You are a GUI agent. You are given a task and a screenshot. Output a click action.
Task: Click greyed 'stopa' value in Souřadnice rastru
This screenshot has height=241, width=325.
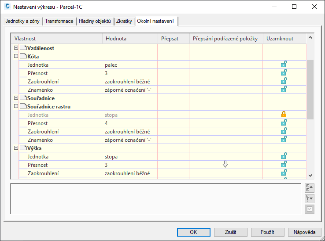(111, 115)
